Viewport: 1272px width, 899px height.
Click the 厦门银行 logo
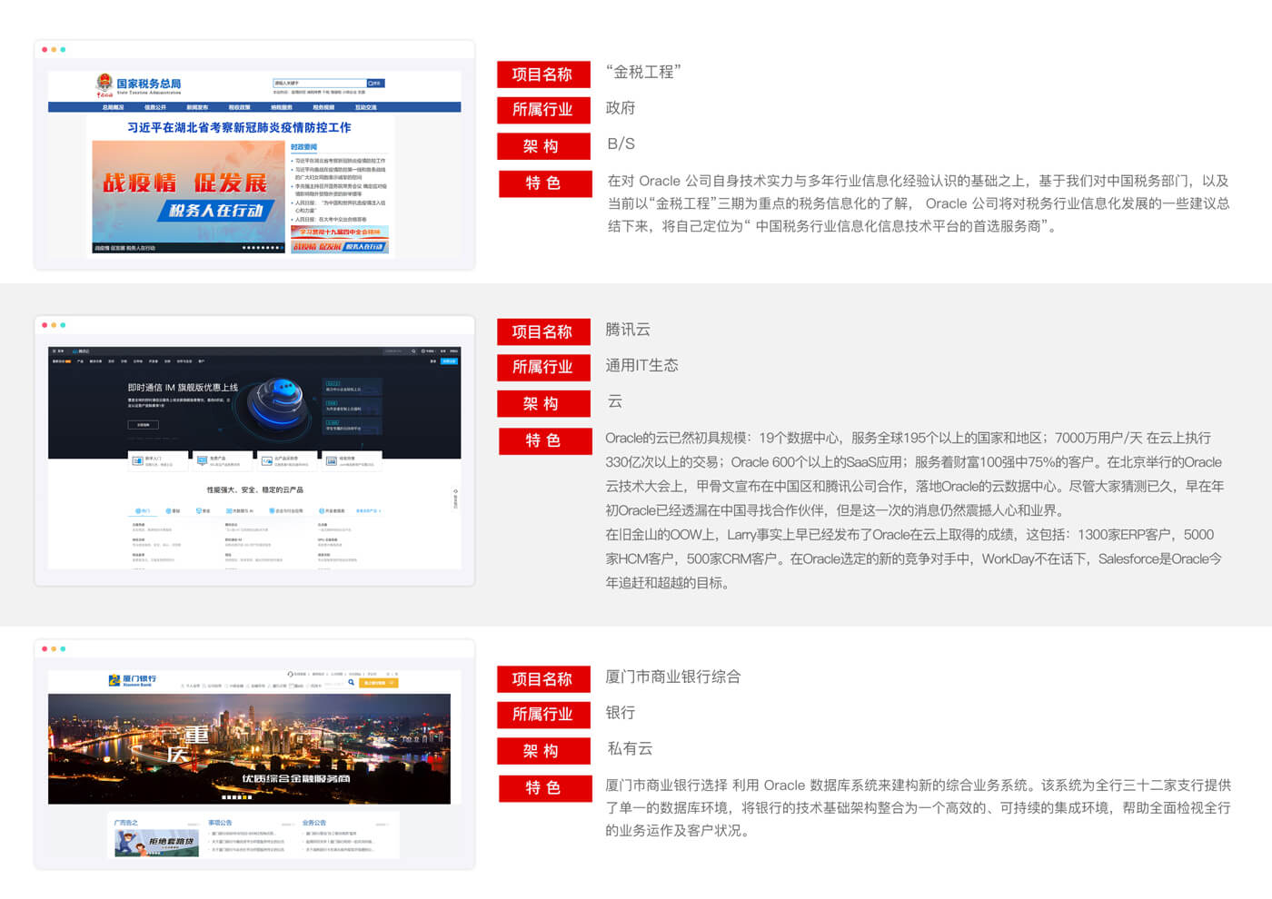click(133, 680)
